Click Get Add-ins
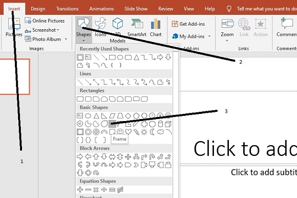This screenshot has height=198, width=297. pyautogui.click(x=188, y=24)
